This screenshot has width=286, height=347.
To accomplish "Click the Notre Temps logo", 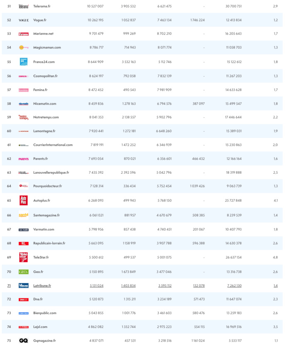I will pyautogui.click(x=24, y=117).
